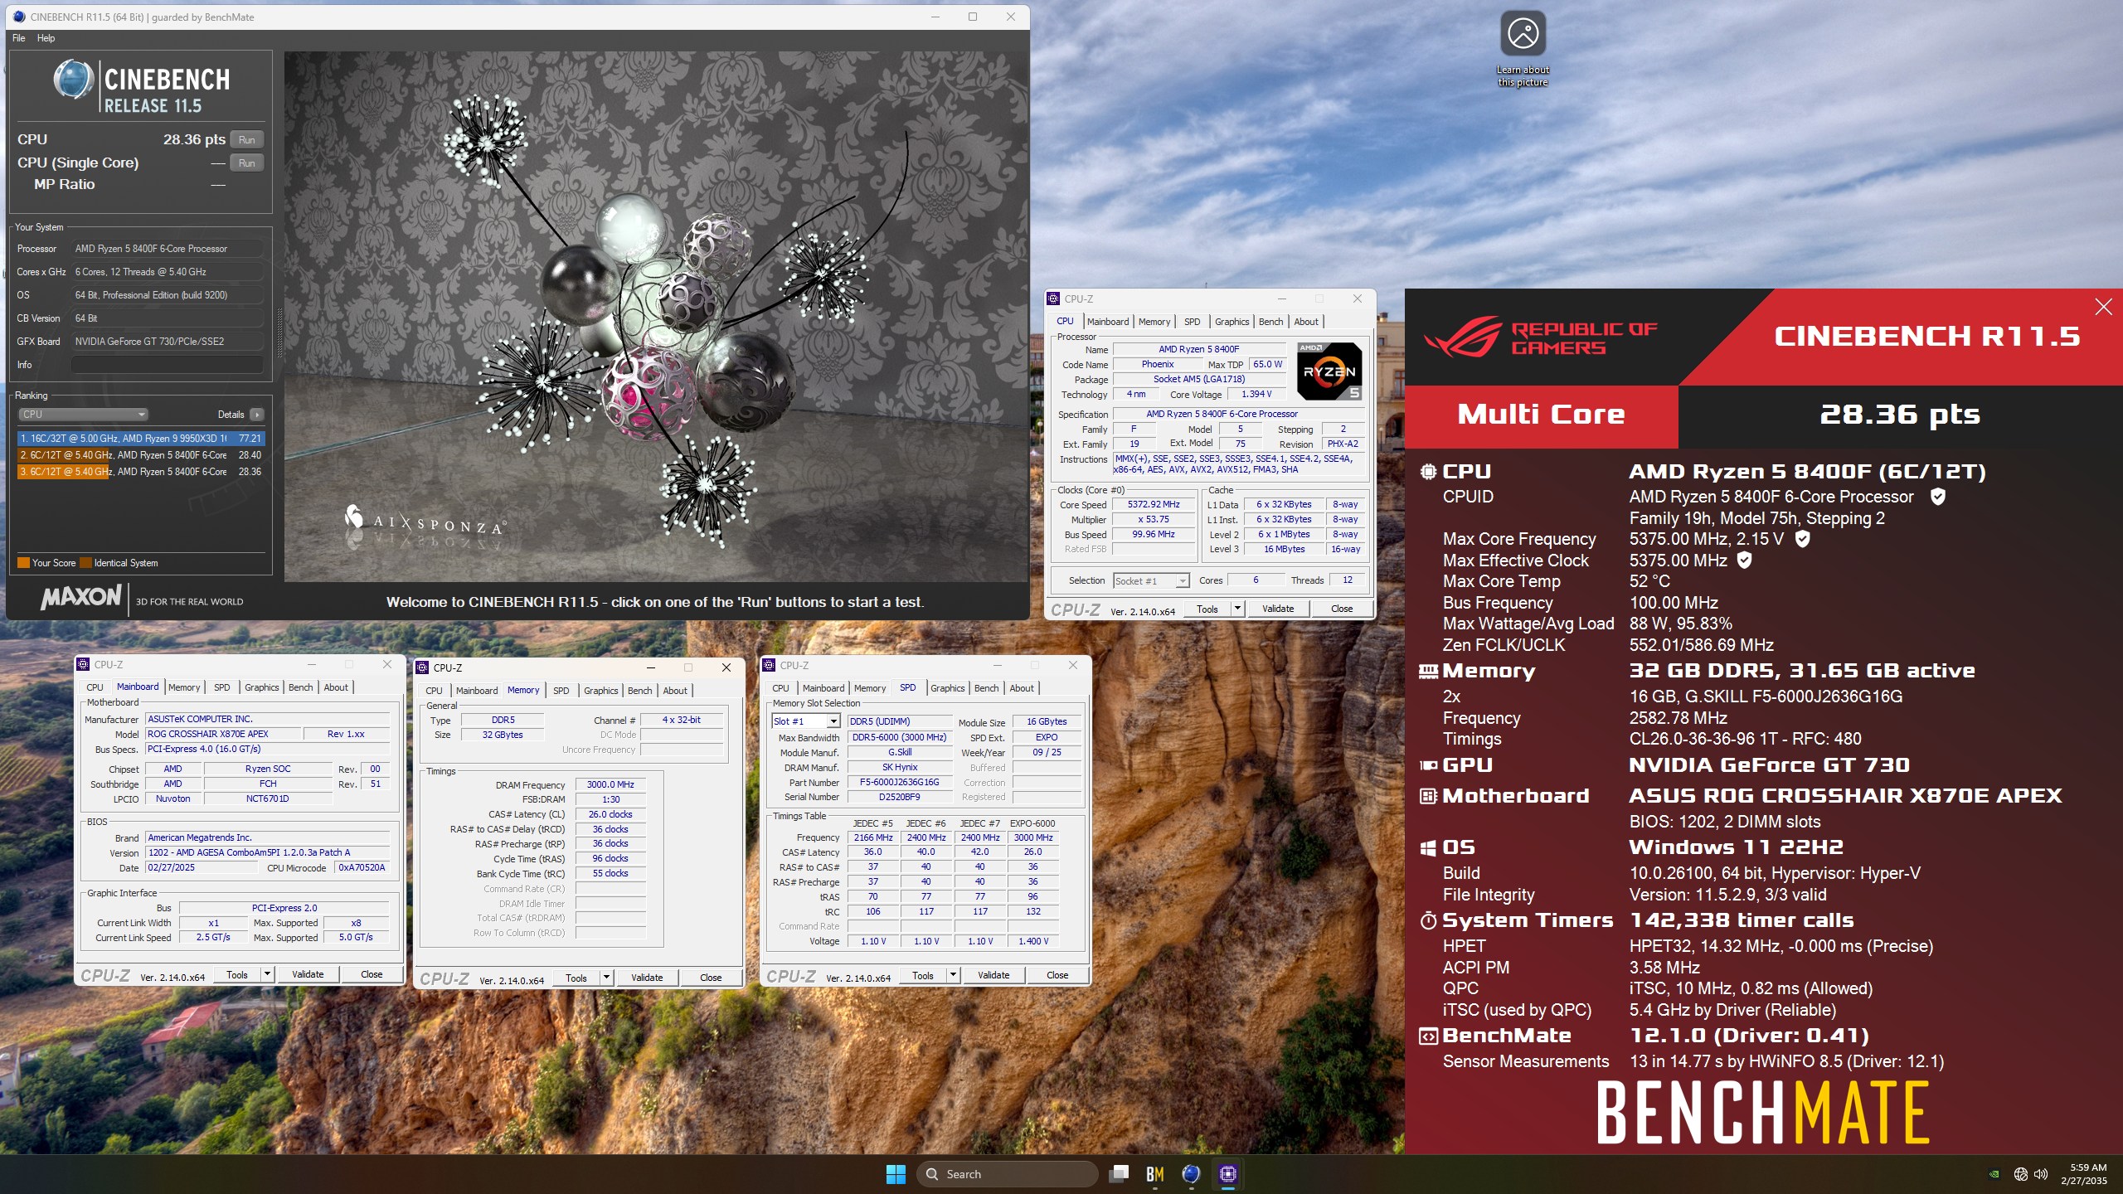Select ranking entry with score 28.40

point(141,455)
